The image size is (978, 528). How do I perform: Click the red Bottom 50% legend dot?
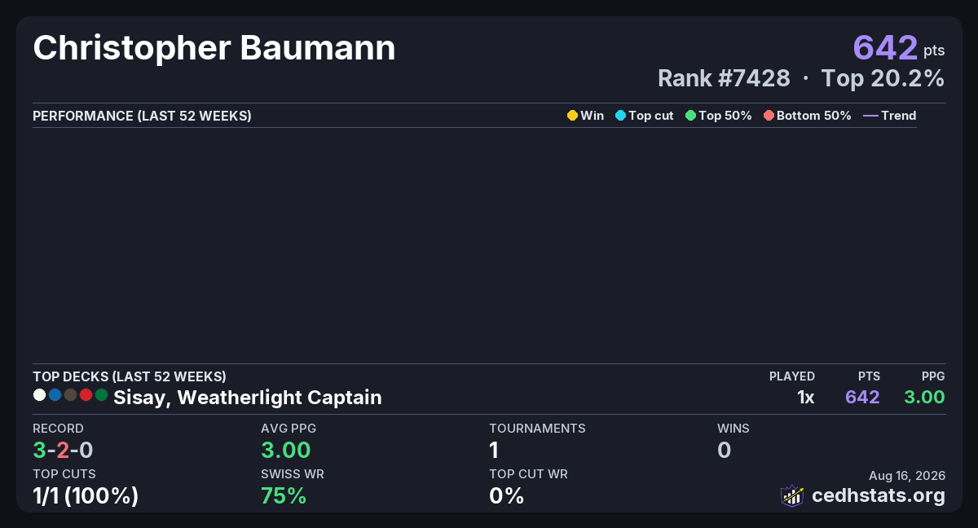[769, 116]
